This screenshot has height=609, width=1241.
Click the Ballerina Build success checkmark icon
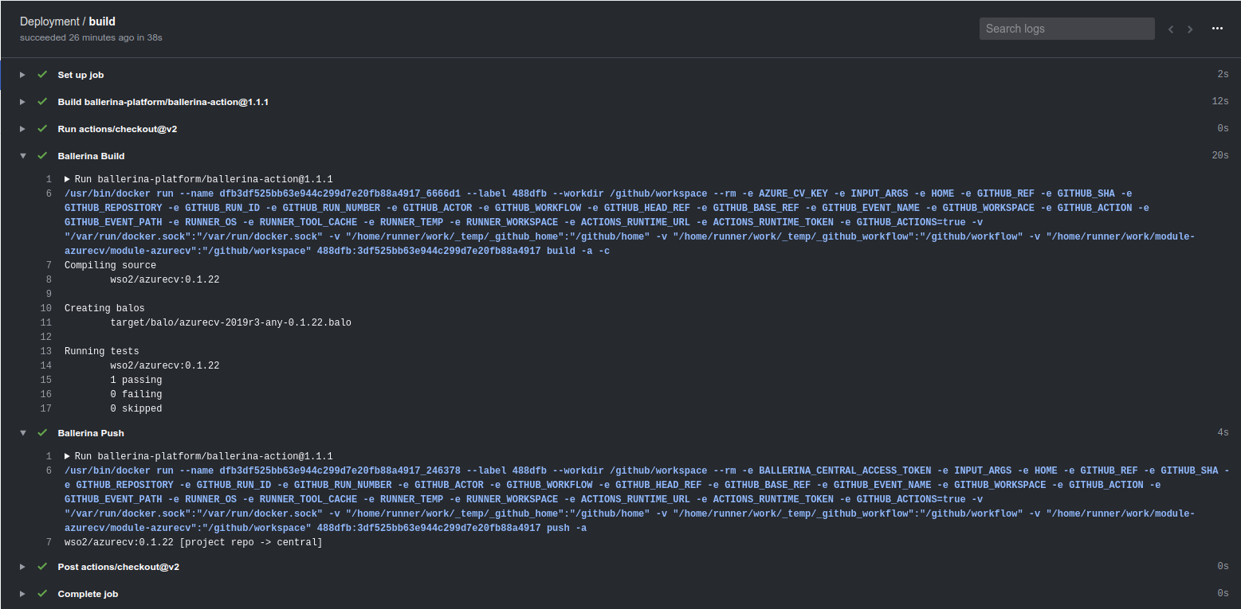point(42,156)
